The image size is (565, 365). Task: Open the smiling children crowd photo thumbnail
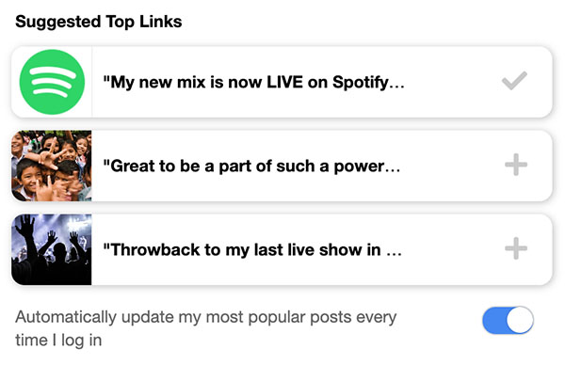[x=52, y=166]
